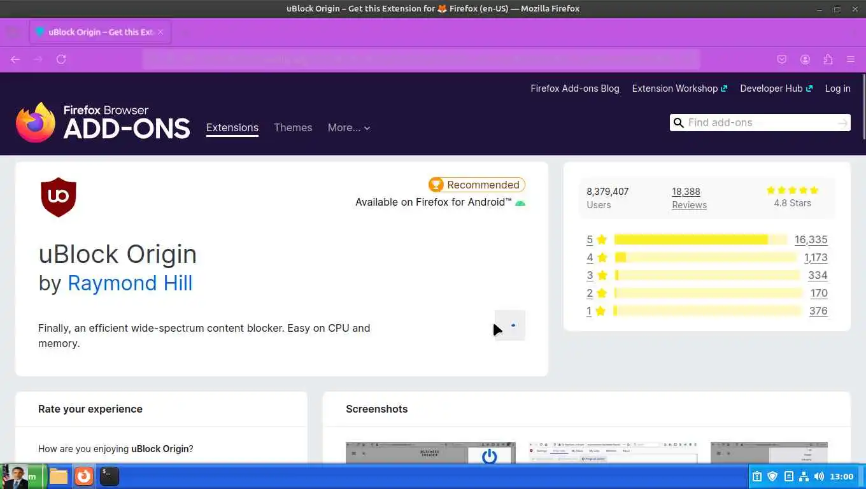
Task: Submit search with the arrow in Find add-ons
Action: point(843,123)
